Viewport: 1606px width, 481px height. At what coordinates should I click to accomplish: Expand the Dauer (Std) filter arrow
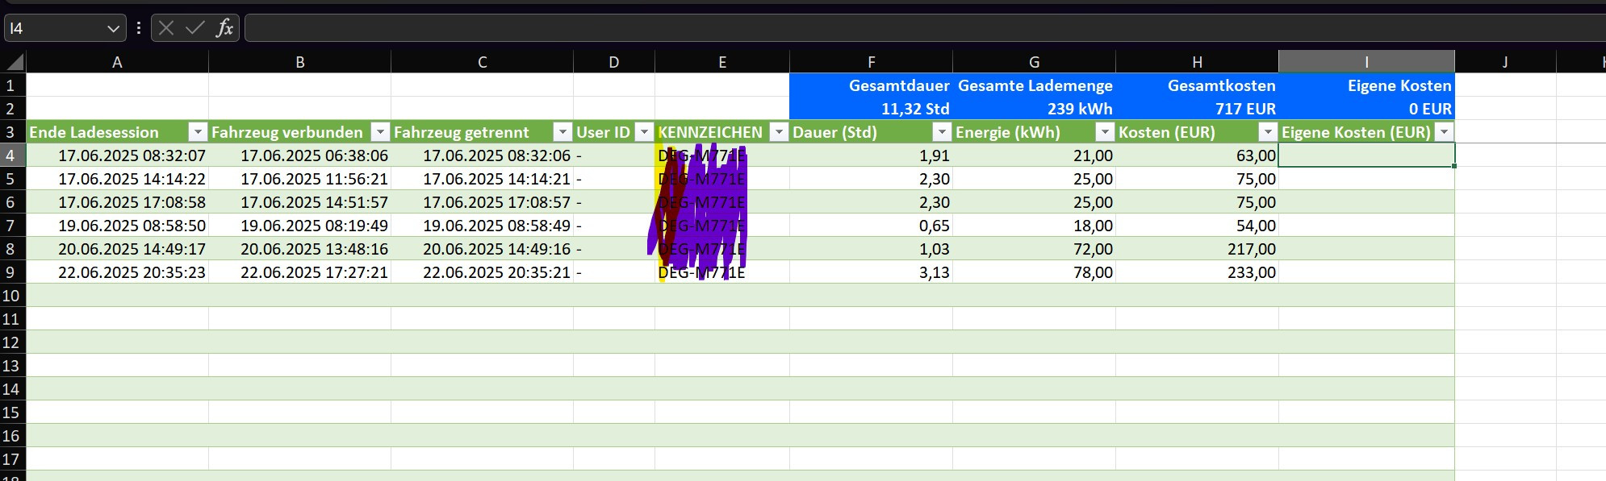pos(942,132)
